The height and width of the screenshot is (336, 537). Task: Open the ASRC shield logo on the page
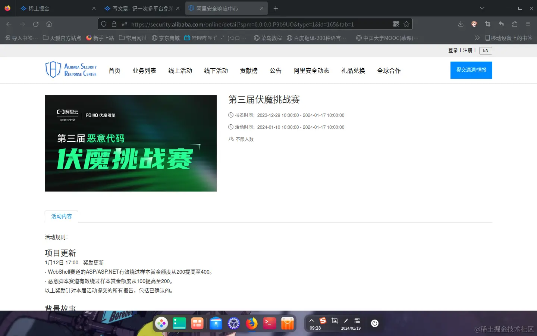tap(53, 70)
